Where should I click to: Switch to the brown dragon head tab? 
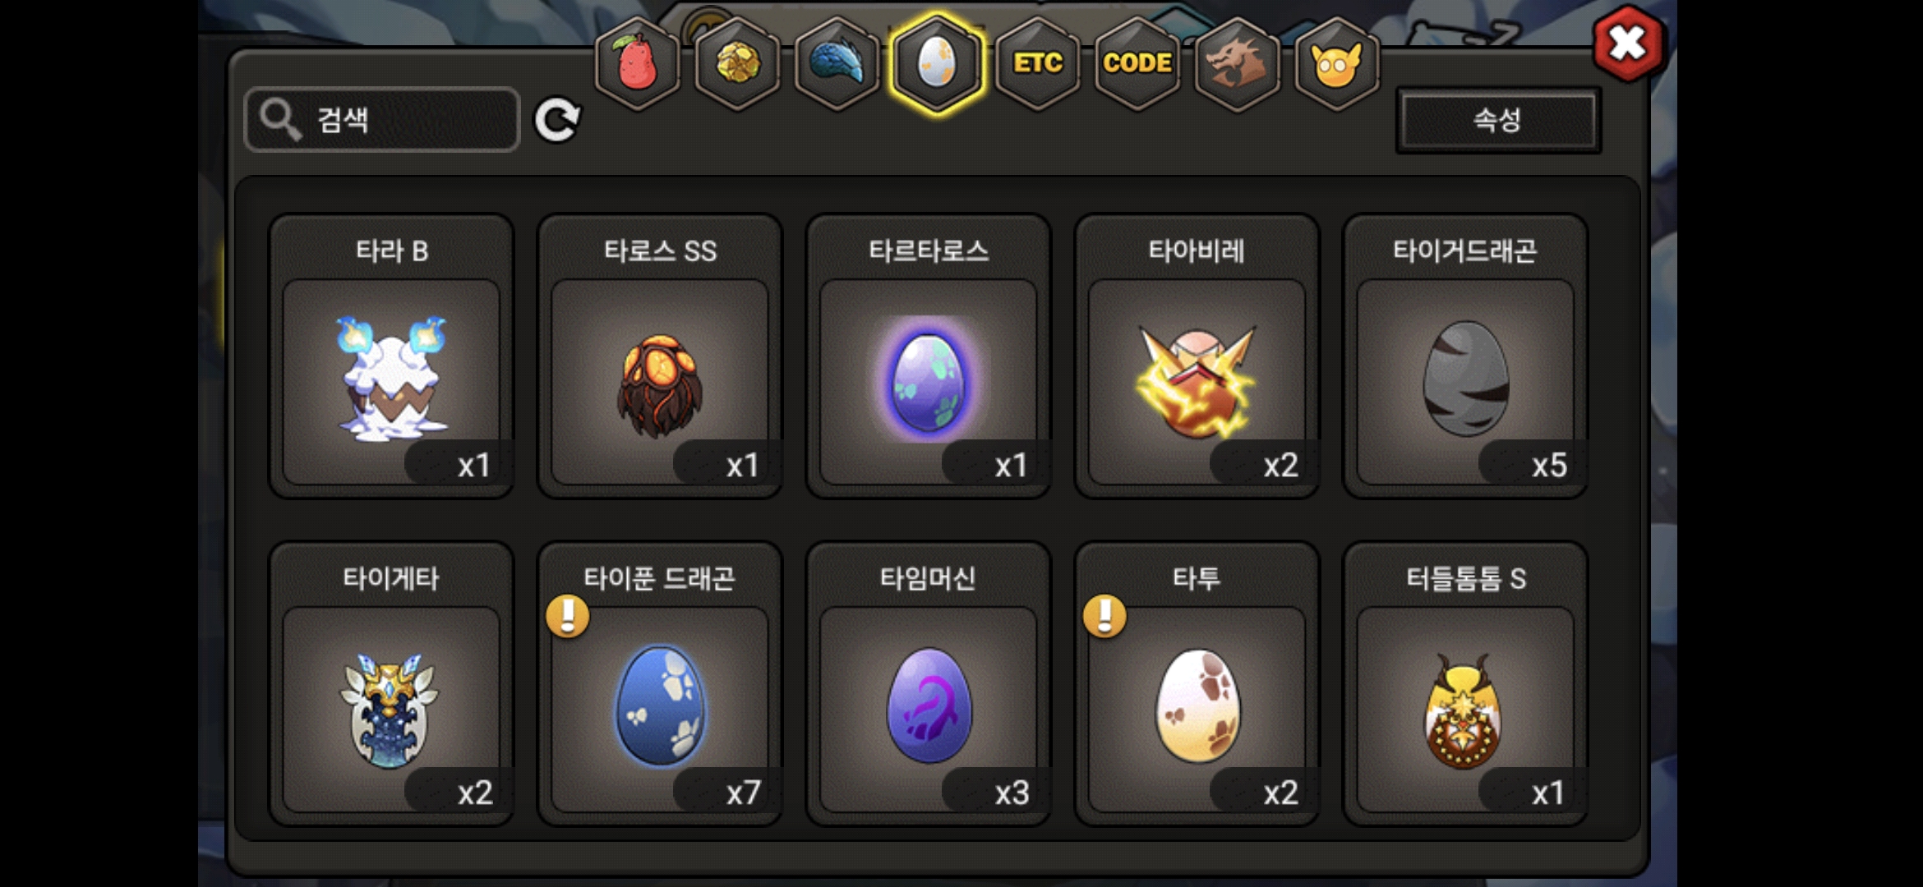click(1237, 63)
